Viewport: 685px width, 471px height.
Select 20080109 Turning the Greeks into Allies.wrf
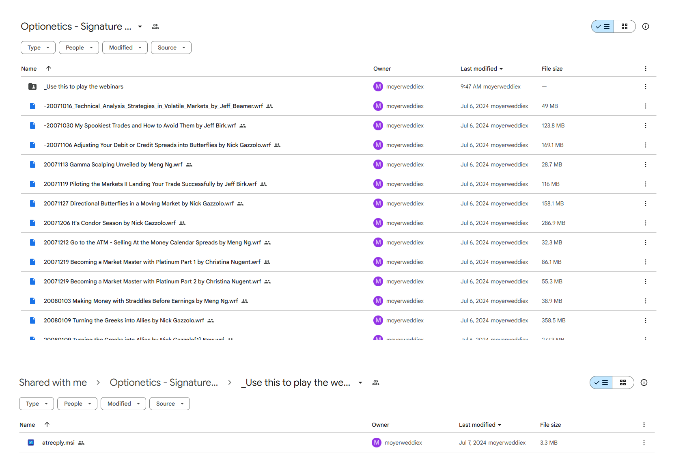pos(338,320)
